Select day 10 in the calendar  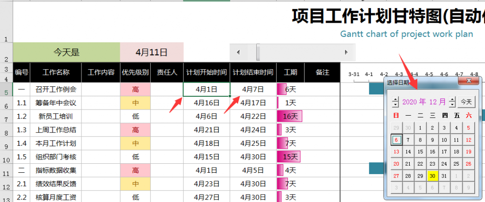(x=444, y=140)
